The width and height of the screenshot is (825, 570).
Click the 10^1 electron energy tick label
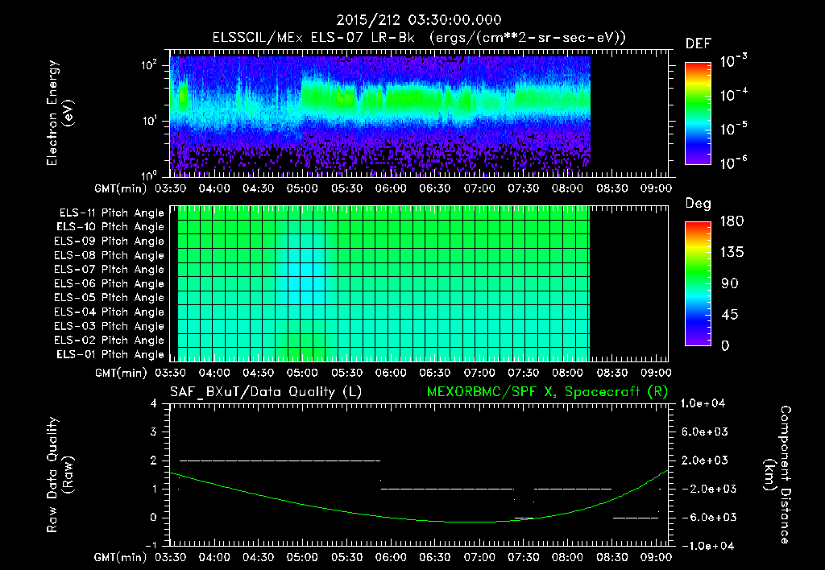pos(149,121)
